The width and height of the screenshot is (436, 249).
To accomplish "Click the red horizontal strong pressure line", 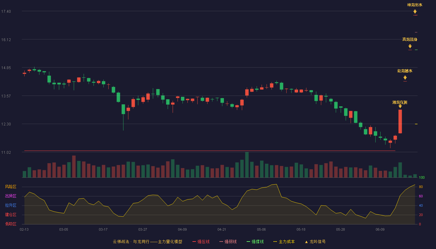I will 210,151.
